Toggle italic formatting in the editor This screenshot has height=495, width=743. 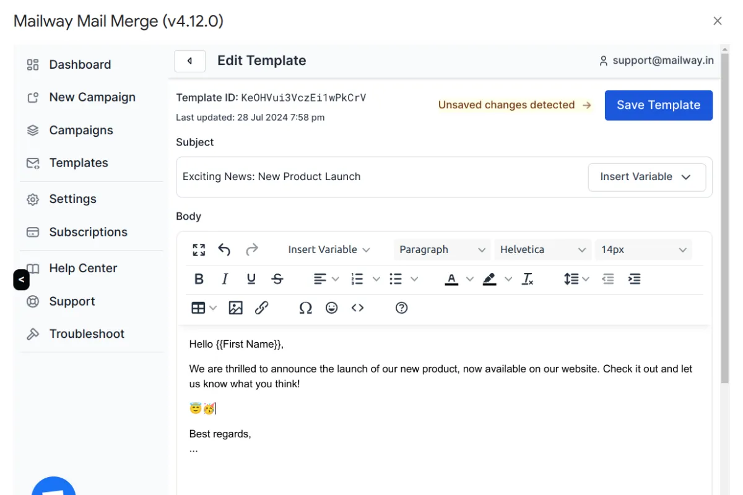click(x=224, y=278)
